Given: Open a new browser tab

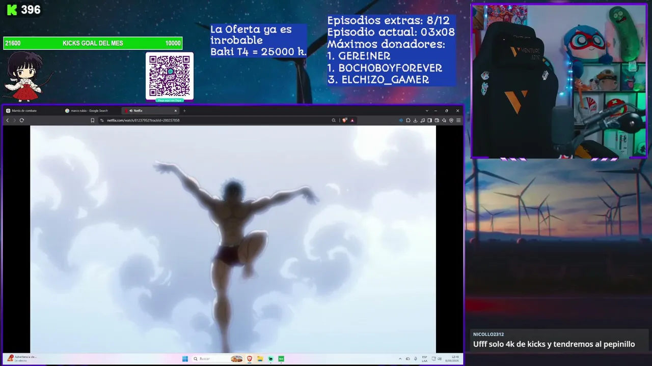Looking at the screenshot, I should [184, 111].
